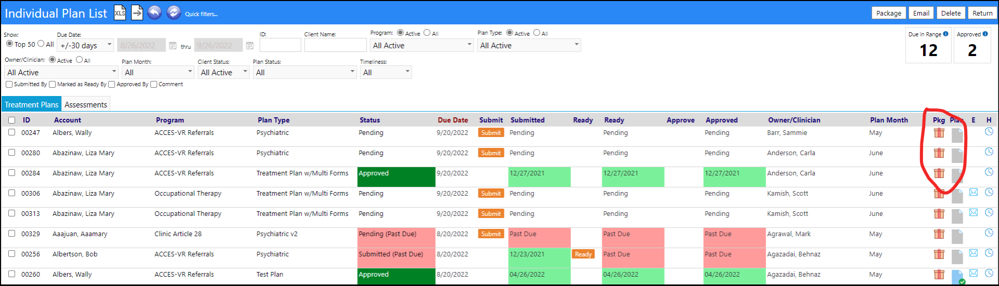Open the Plan Type All Active dropdown

pos(529,46)
